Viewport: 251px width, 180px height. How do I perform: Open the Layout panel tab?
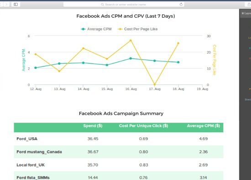[246, 13]
